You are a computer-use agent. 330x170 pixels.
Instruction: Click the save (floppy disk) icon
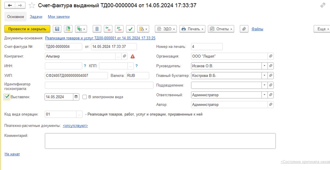click(x=57, y=29)
